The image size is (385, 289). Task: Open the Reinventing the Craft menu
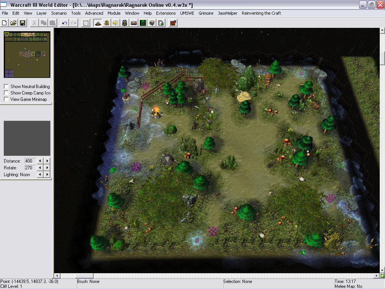coord(261,13)
